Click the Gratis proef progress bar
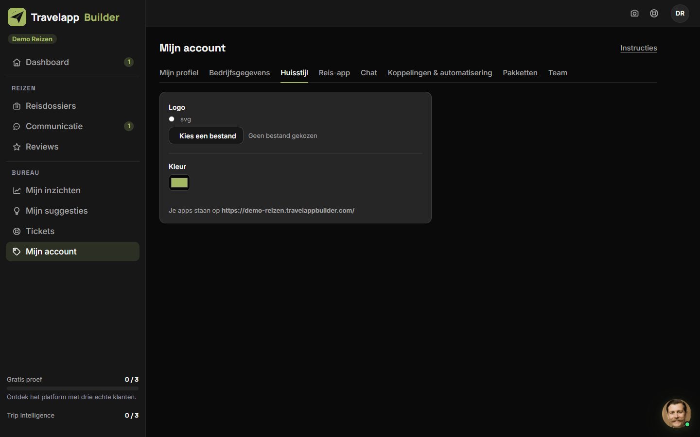This screenshot has height=437, width=700. (72, 388)
